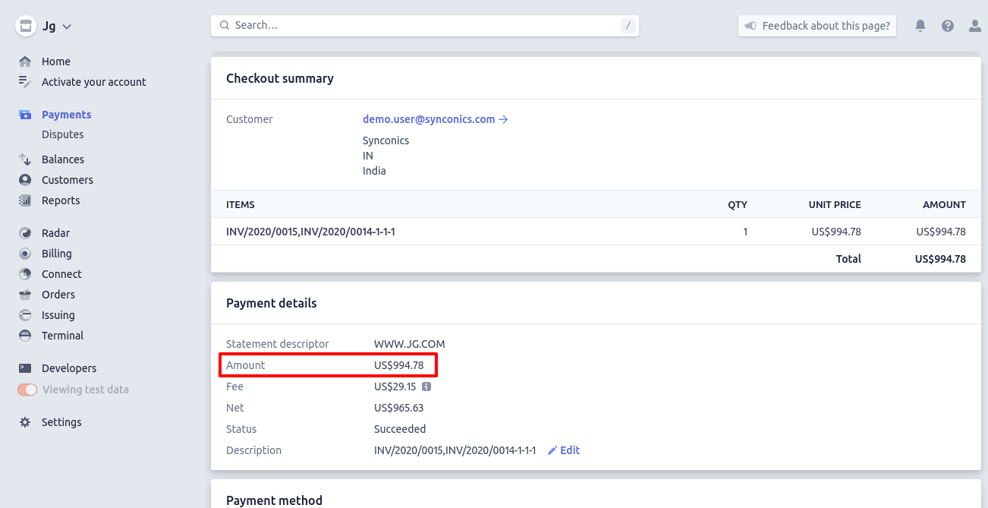Click the Radar icon in sidebar
988x508 pixels.
click(x=25, y=233)
